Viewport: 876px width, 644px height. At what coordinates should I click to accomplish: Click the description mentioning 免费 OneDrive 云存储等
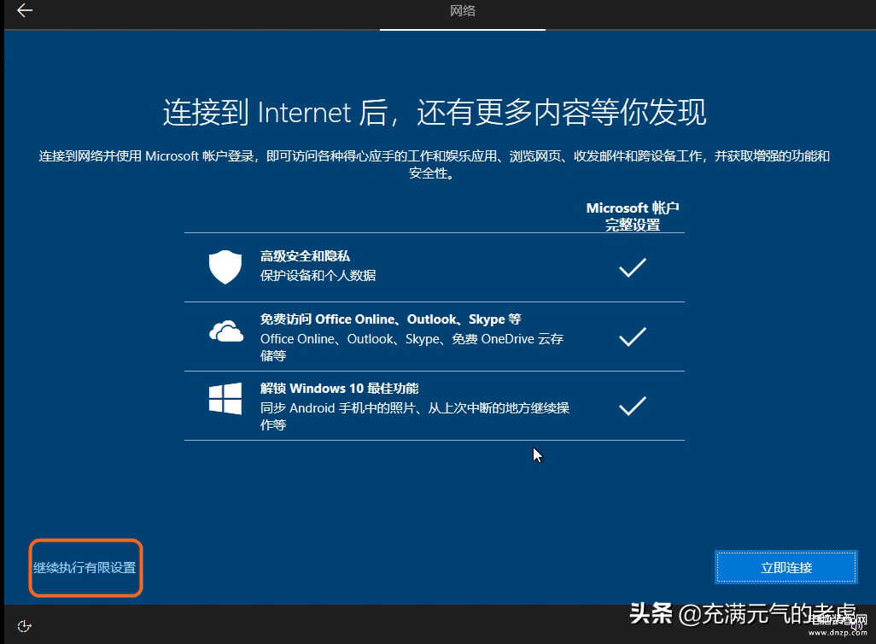[x=412, y=347]
